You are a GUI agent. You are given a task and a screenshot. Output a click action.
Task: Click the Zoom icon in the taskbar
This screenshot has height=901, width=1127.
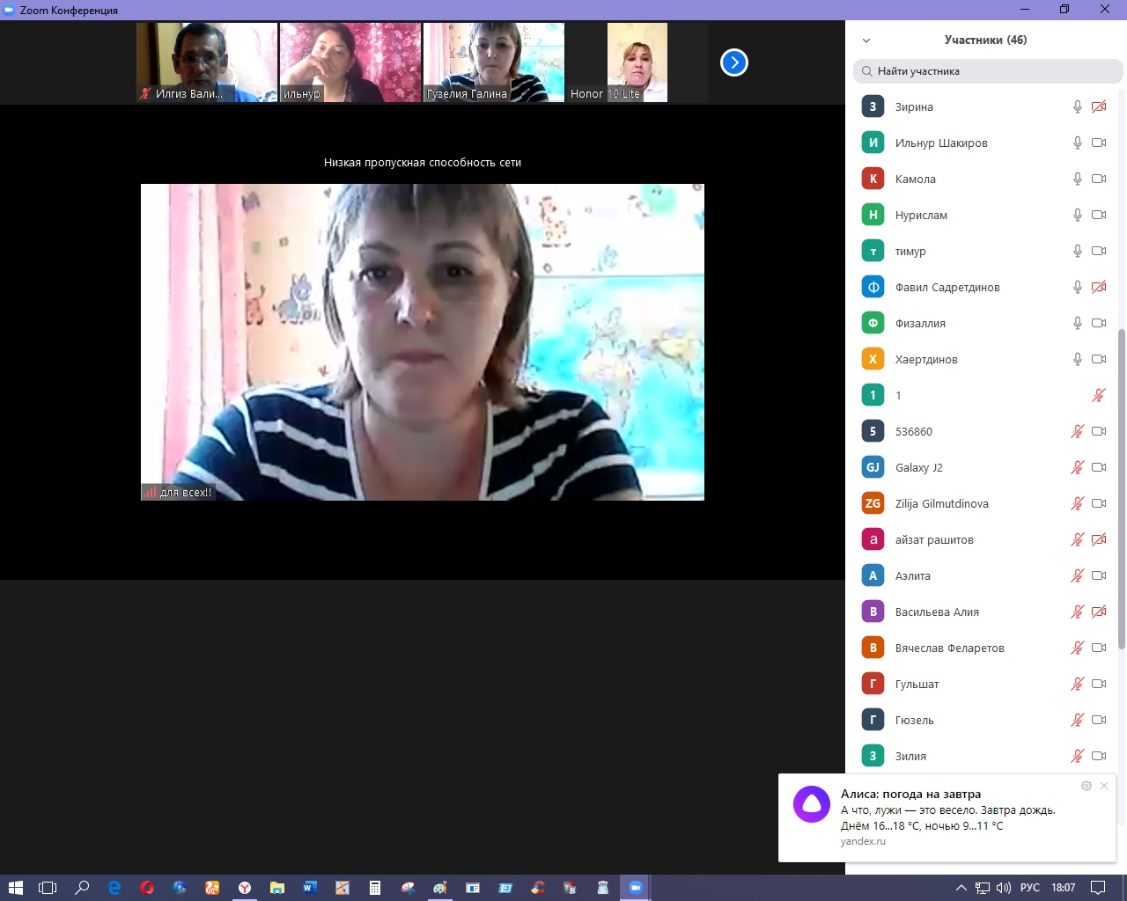pyautogui.click(x=634, y=888)
